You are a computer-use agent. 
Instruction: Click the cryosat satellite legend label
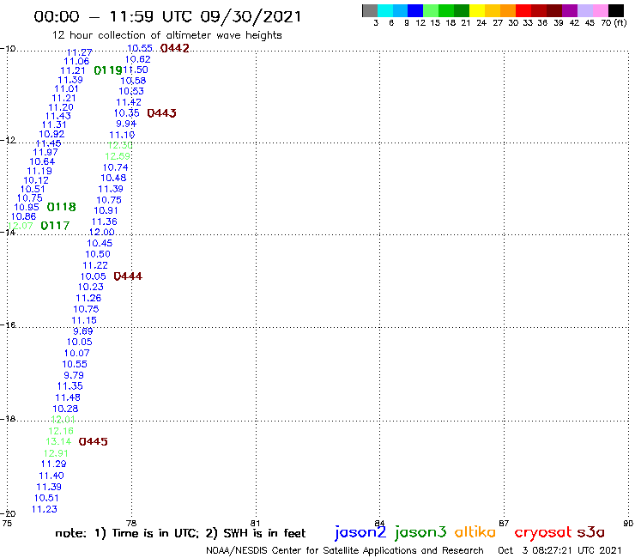pos(542,532)
